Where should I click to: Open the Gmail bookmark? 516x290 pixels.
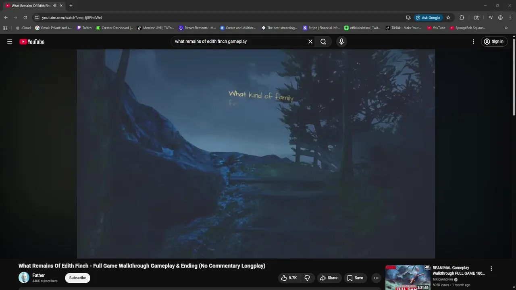pyautogui.click(x=53, y=28)
